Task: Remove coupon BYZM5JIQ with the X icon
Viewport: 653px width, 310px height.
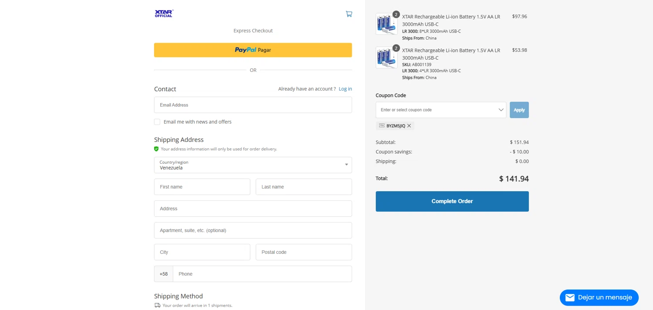Action: point(409,126)
